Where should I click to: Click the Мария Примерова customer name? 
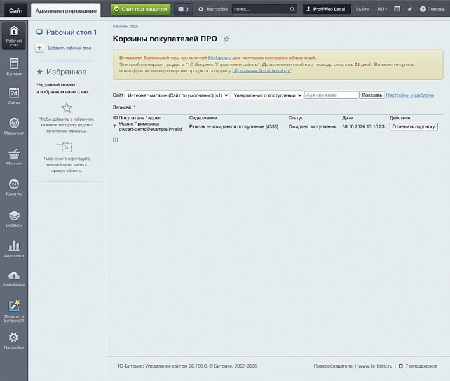(x=139, y=124)
